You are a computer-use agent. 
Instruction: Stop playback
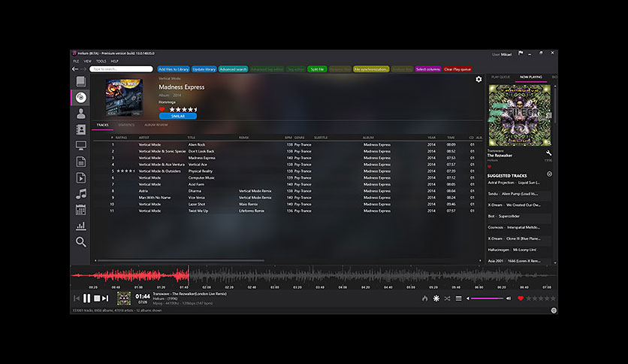97,299
